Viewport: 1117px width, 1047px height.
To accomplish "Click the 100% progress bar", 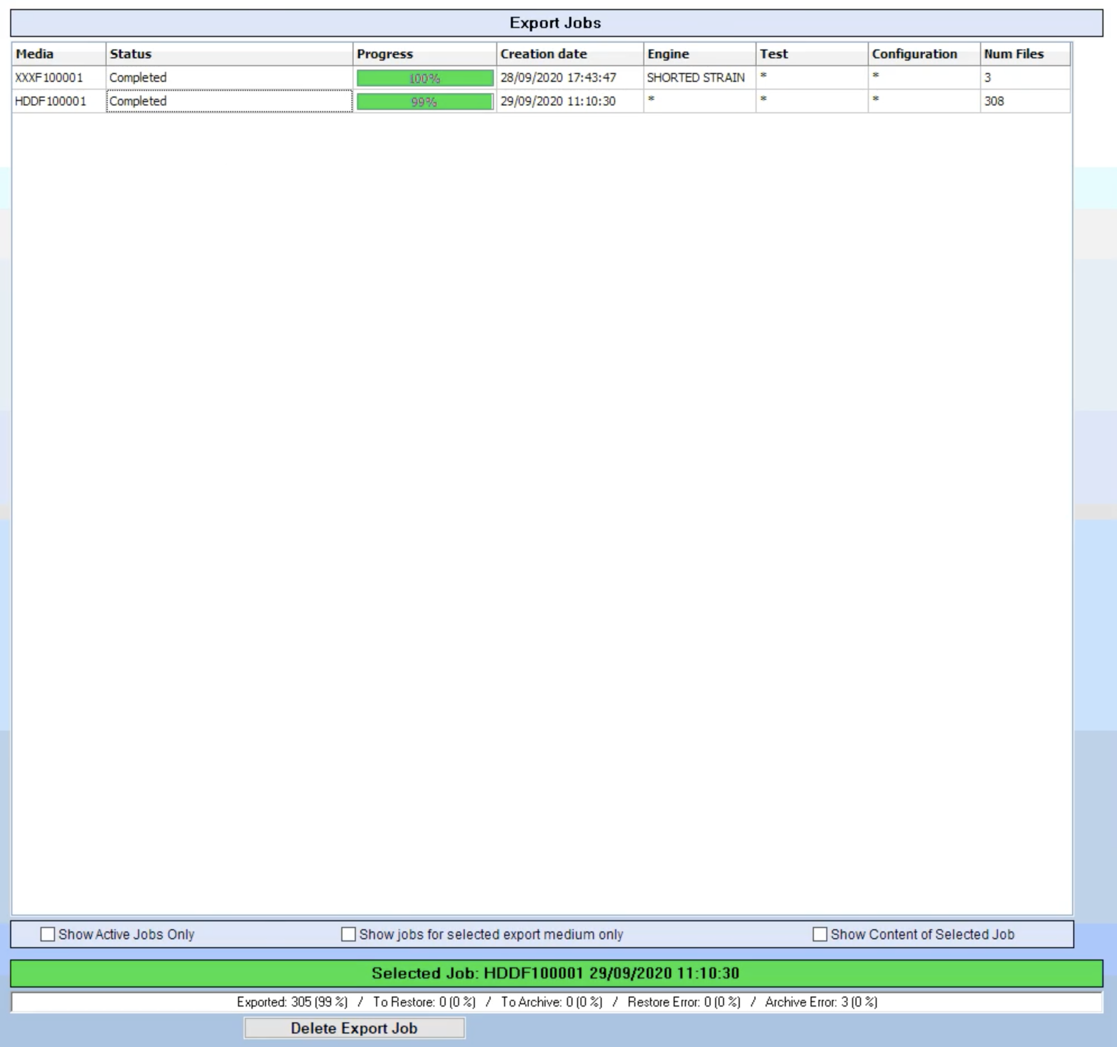I will click(425, 78).
